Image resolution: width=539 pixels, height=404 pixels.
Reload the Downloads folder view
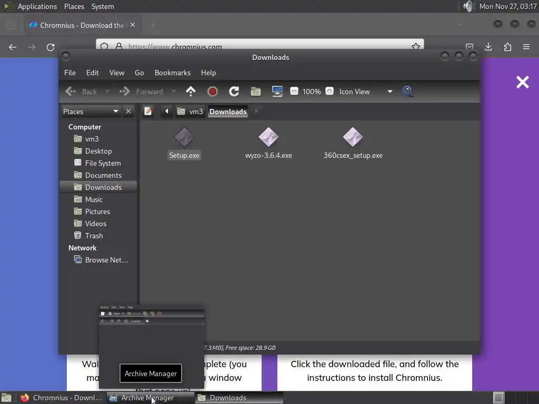click(234, 92)
